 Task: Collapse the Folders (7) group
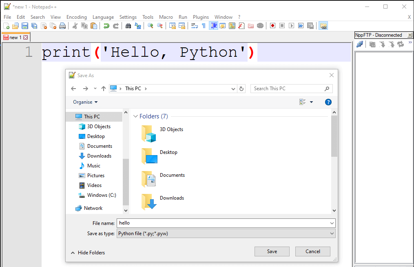pos(135,116)
